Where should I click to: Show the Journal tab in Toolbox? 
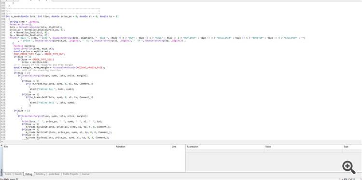click(85, 174)
